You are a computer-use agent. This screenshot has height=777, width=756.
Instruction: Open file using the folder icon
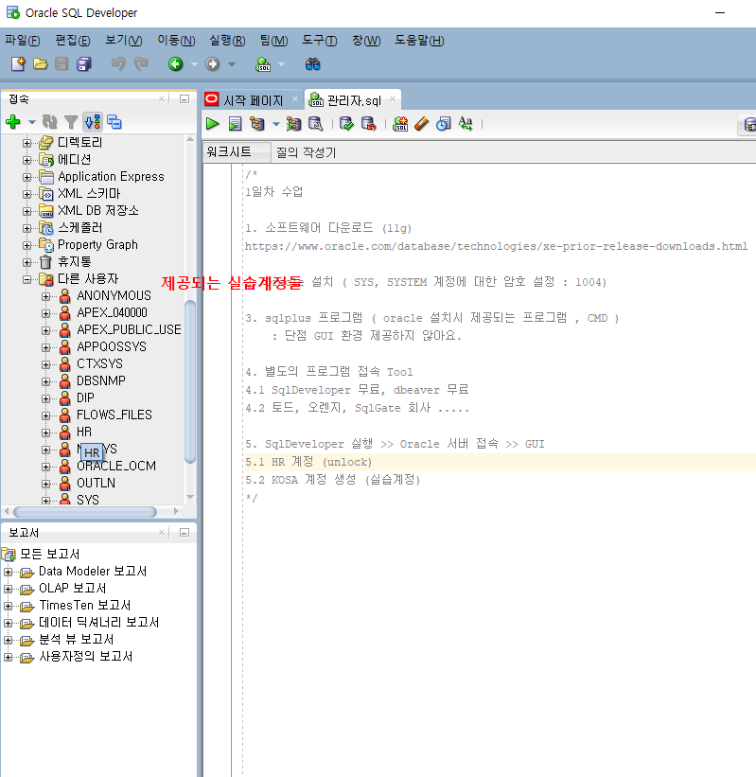(x=40, y=64)
